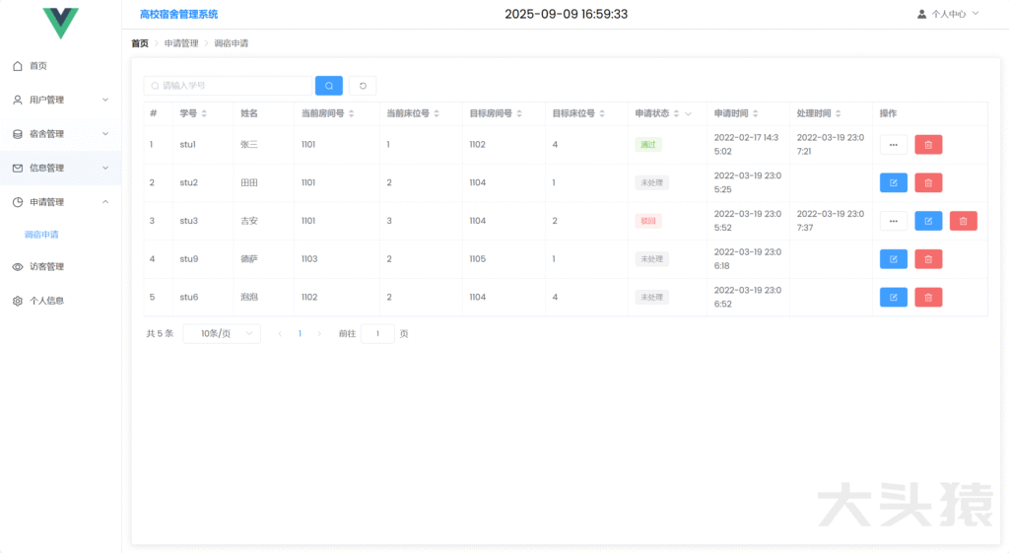Expand the 信息管理 submenu chevron

click(x=105, y=168)
